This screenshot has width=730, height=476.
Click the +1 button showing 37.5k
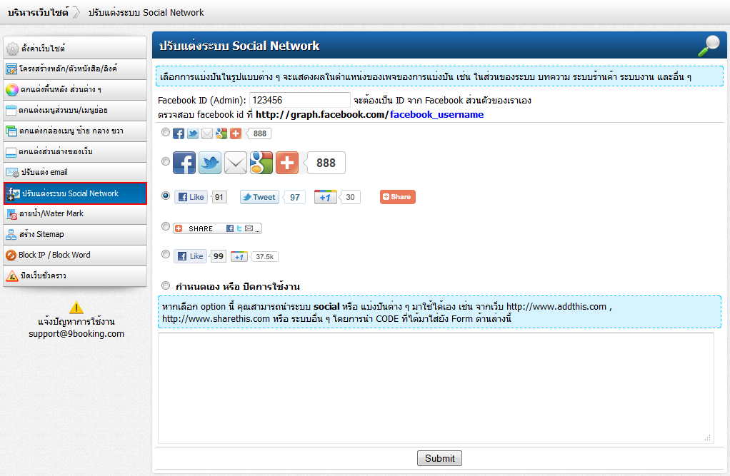click(239, 257)
